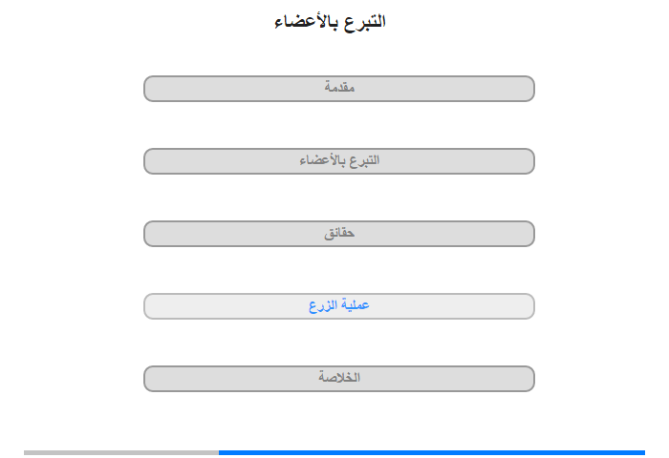Go to the الخلاصة section

[338, 379]
